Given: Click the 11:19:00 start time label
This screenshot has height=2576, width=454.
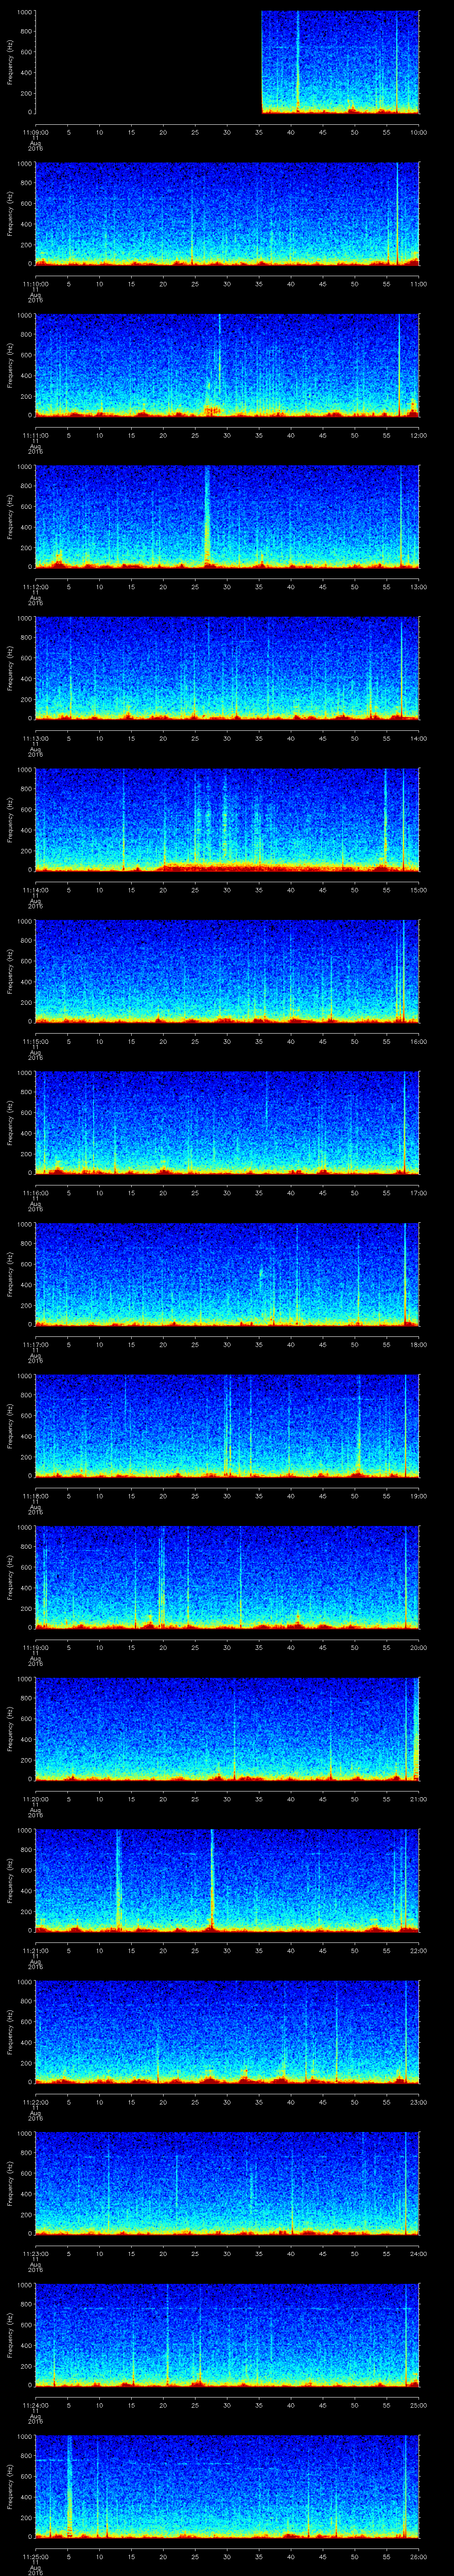Looking at the screenshot, I should 35,1647.
